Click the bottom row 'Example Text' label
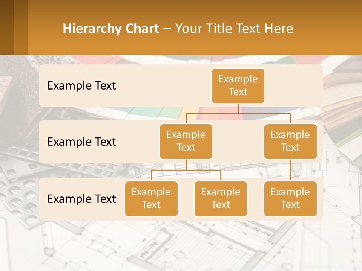This screenshot has width=362, height=271. click(x=81, y=199)
